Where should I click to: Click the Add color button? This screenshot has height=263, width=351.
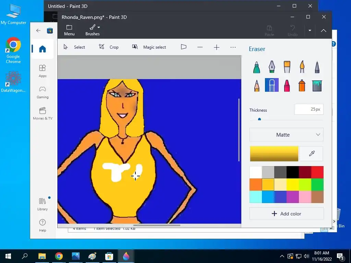[x=287, y=214]
